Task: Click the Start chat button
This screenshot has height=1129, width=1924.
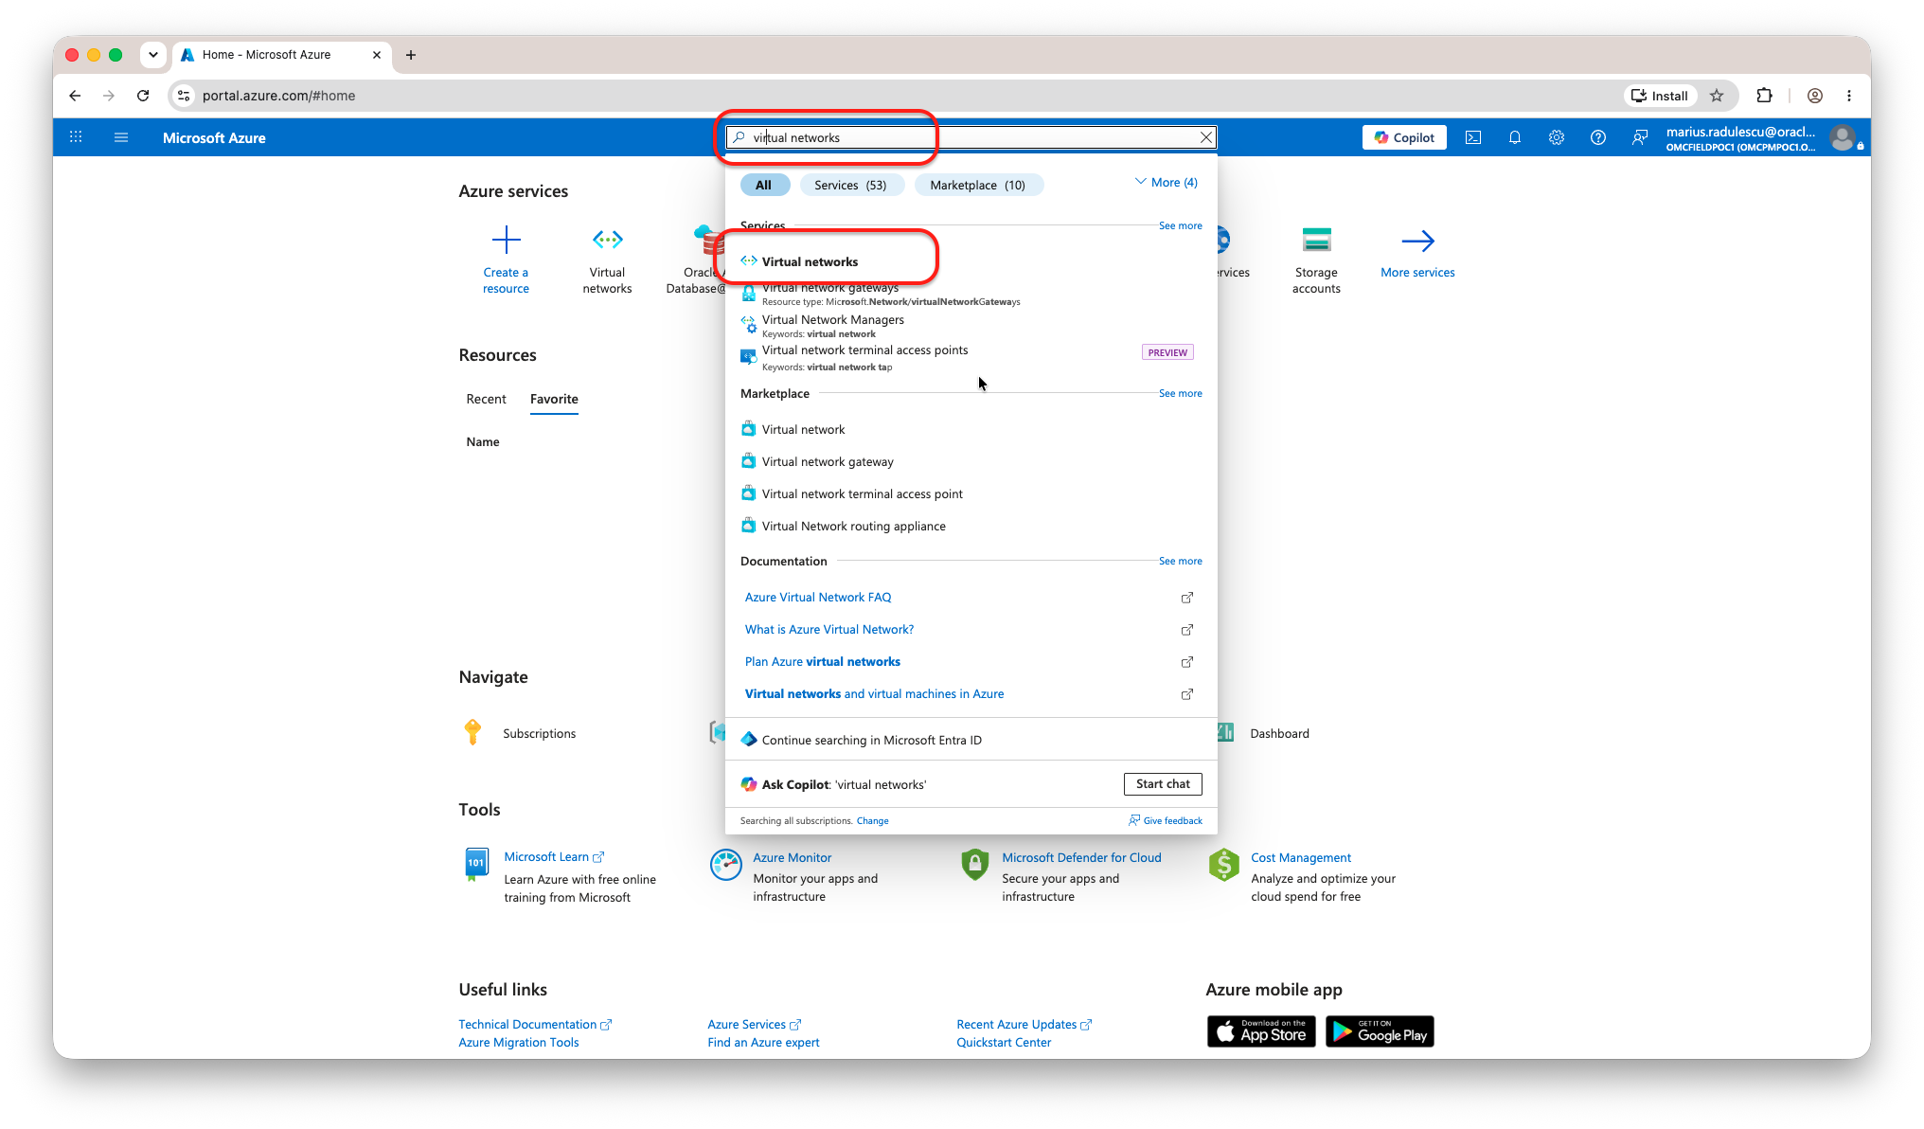Action: tap(1163, 784)
